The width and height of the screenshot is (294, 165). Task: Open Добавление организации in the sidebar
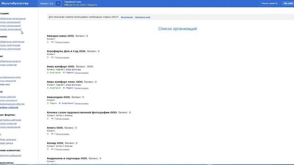(x=13, y=18)
